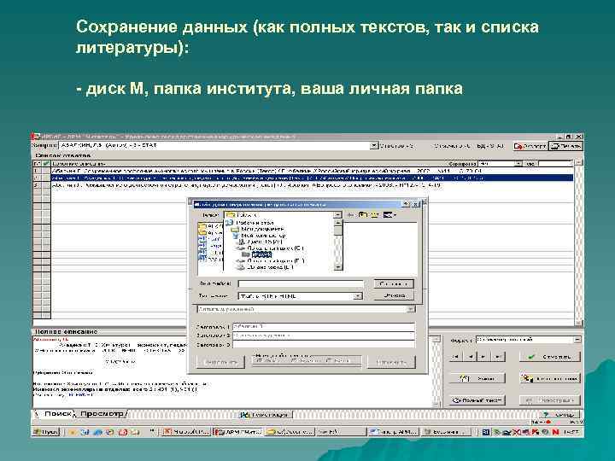Click the up arrow of the results list scrollbar
The width and height of the screenshot is (615, 461).
pyautogui.click(x=578, y=163)
